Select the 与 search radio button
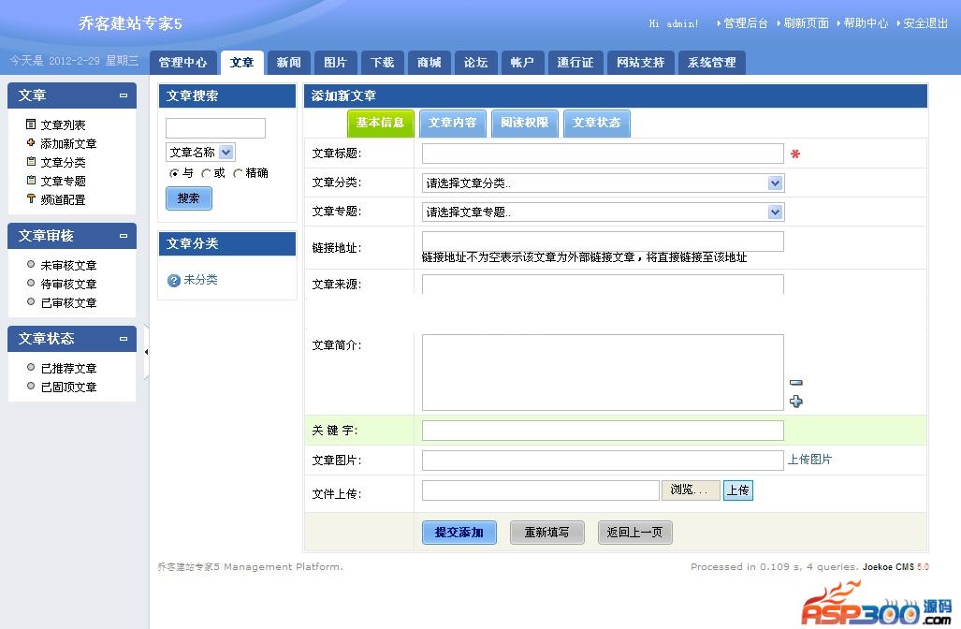This screenshot has height=629, width=961. click(174, 173)
